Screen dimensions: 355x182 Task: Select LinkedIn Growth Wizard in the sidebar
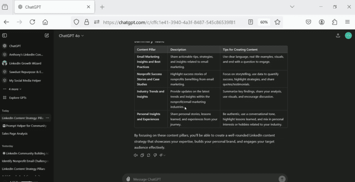pos(25,63)
